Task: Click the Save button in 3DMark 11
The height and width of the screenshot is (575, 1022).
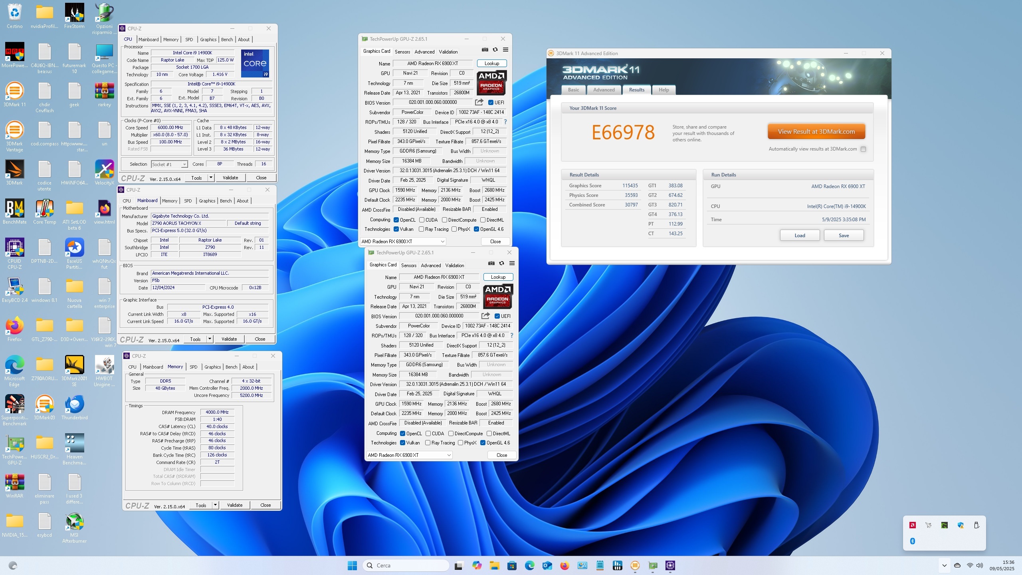Action: coord(844,236)
